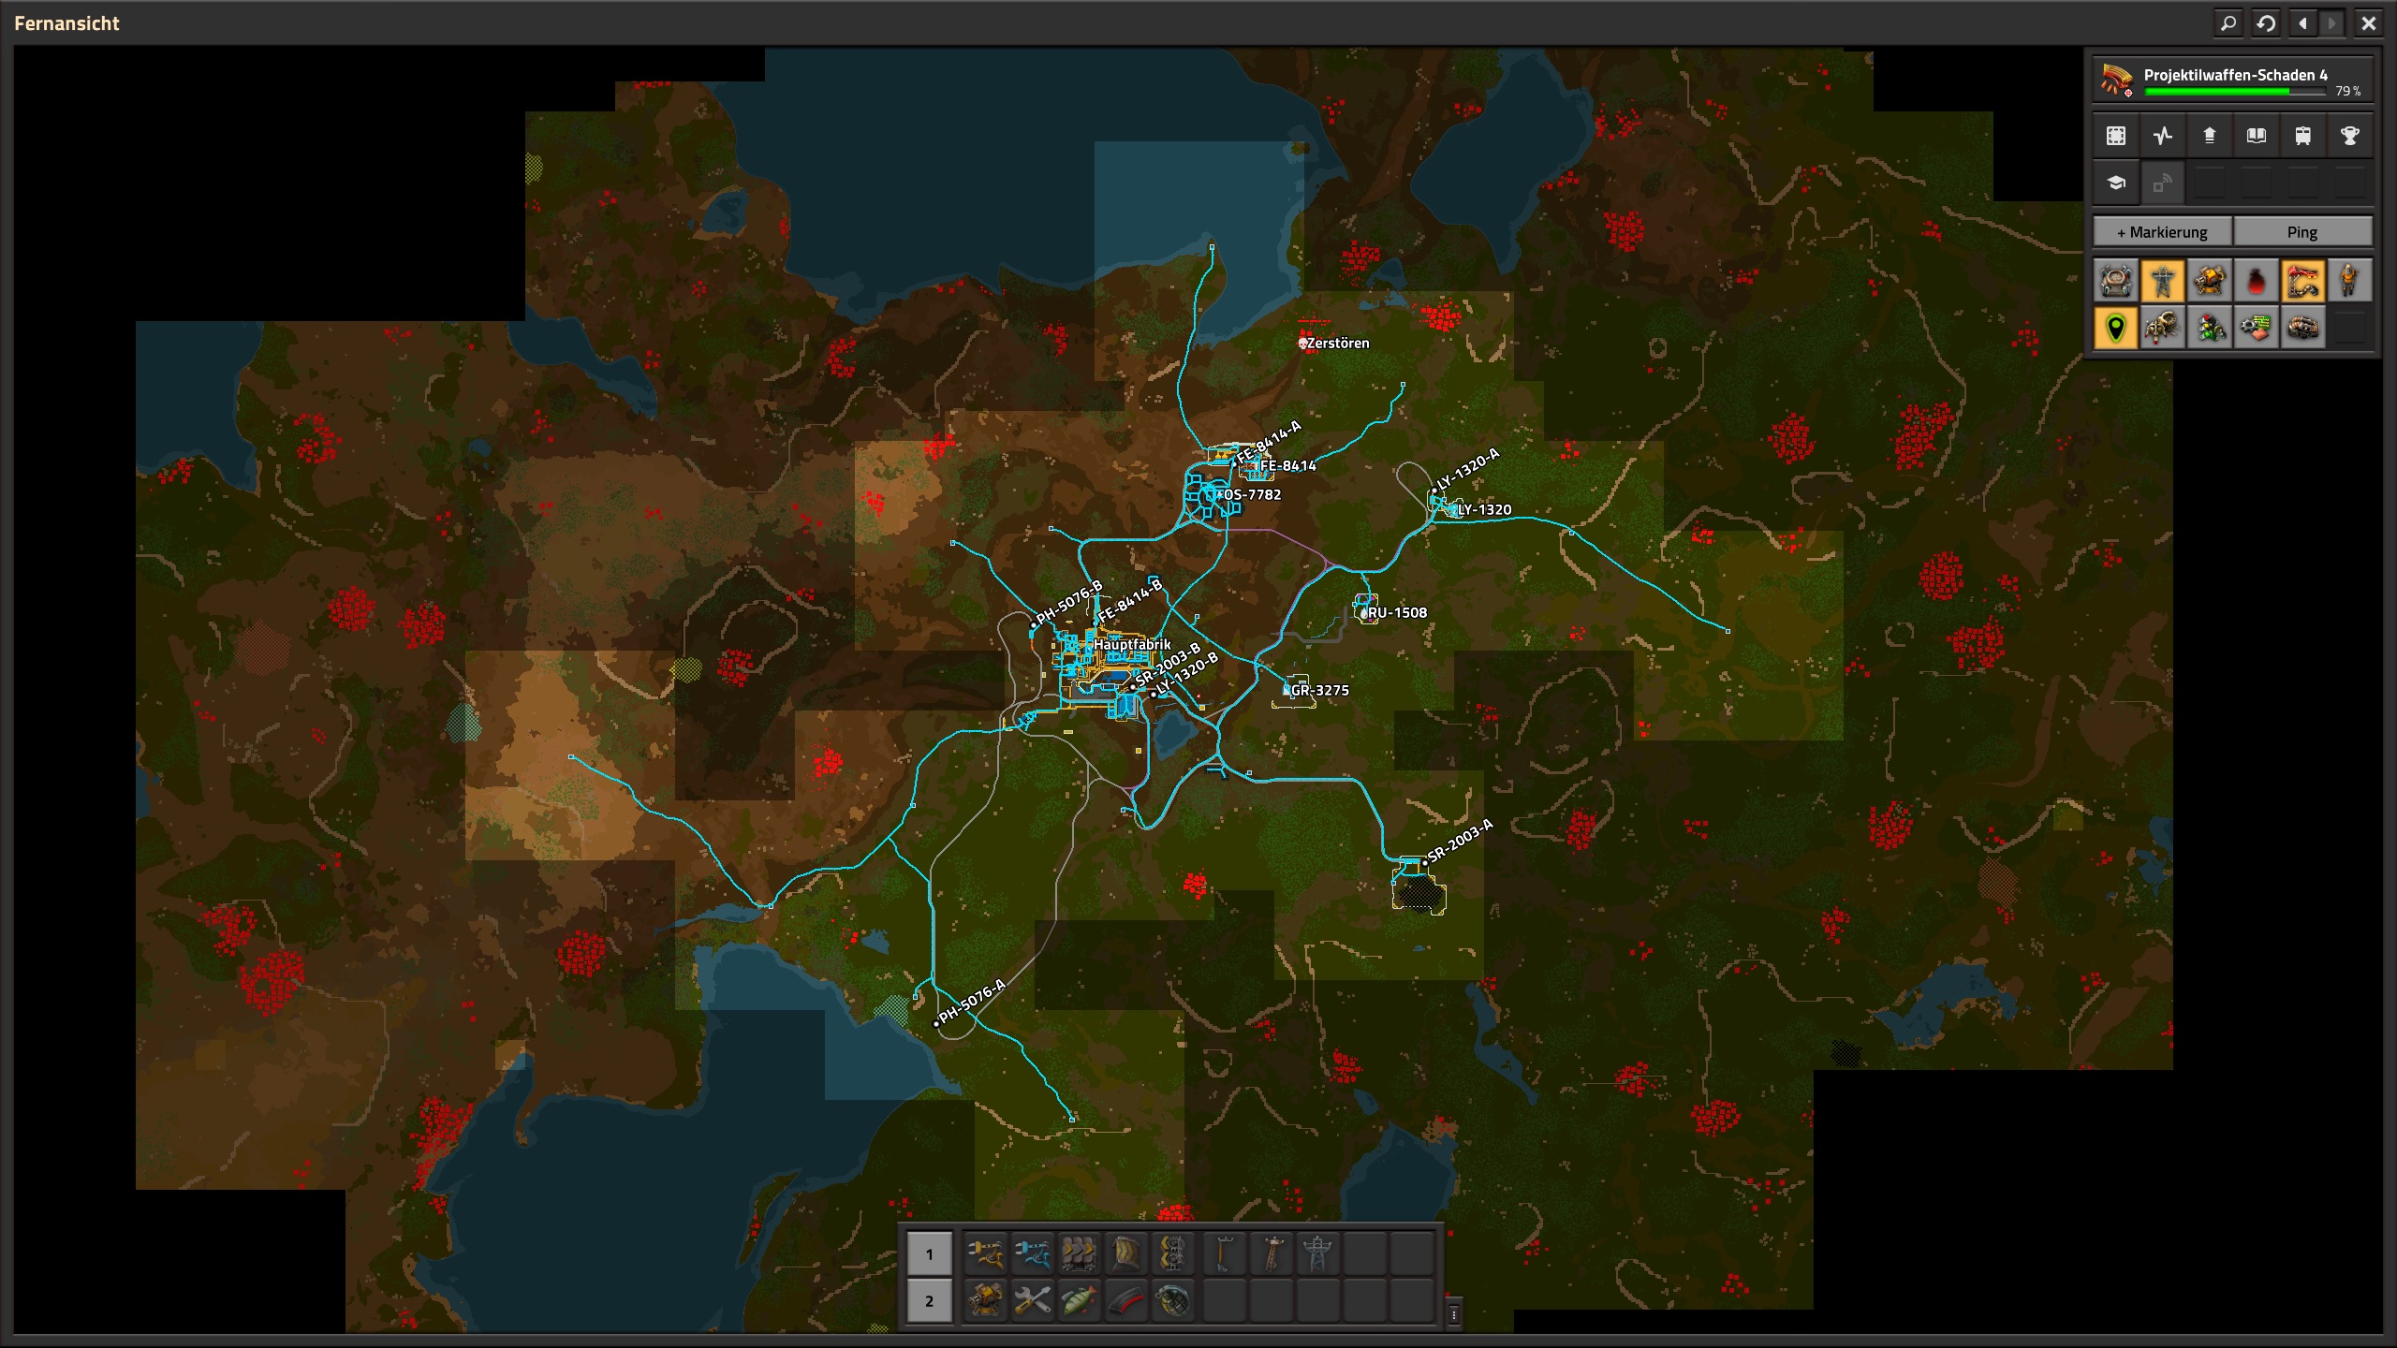This screenshot has width=2397, height=1348.
Task: Click the PH-5076-A map marker
Action: pyautogui.click(x=971, y=1002)
